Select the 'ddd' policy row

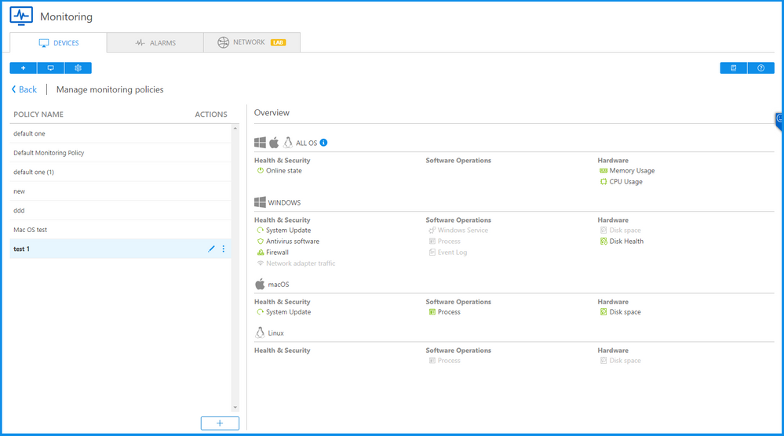121,211
